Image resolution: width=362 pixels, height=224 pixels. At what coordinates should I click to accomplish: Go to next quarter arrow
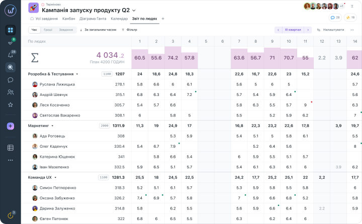(x=308, y=30)
